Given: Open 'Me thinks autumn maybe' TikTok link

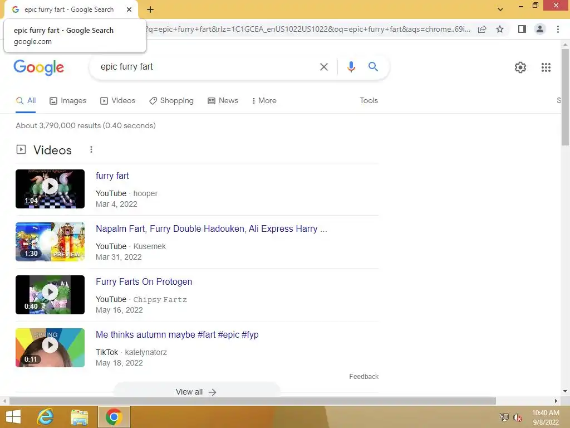Looking at the screenshot, I should 177,335.
